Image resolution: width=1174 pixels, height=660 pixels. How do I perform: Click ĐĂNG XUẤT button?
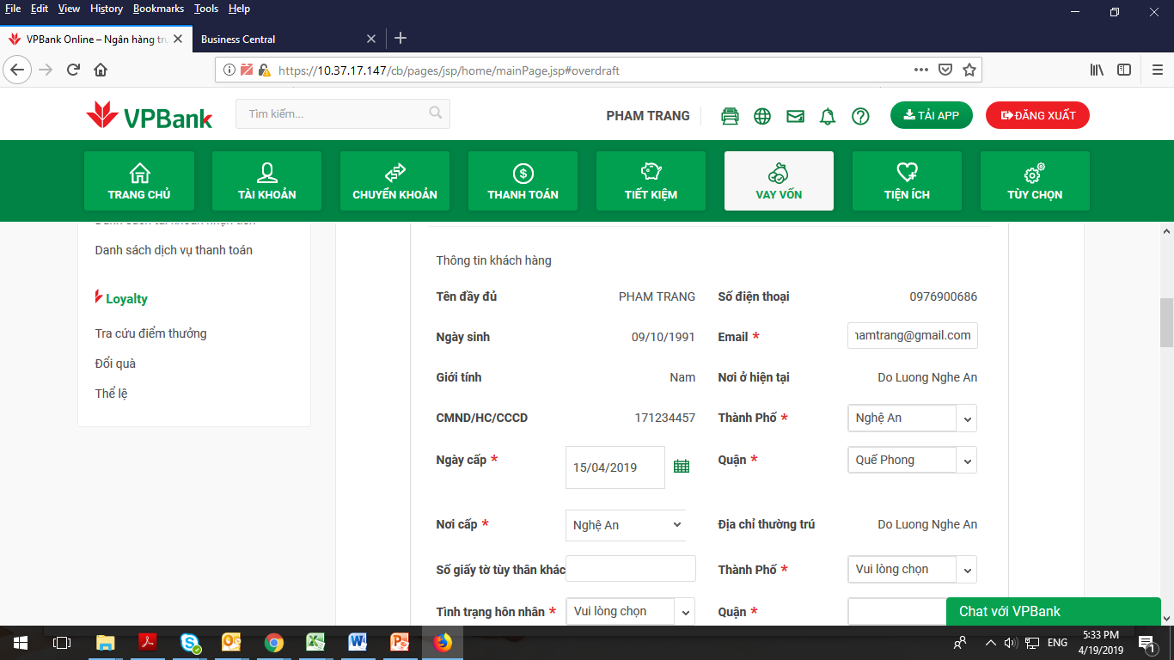point(1037,115)
